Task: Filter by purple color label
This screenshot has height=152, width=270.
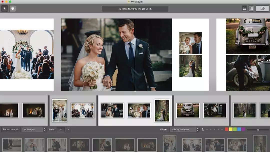Action: click(243, 129)
